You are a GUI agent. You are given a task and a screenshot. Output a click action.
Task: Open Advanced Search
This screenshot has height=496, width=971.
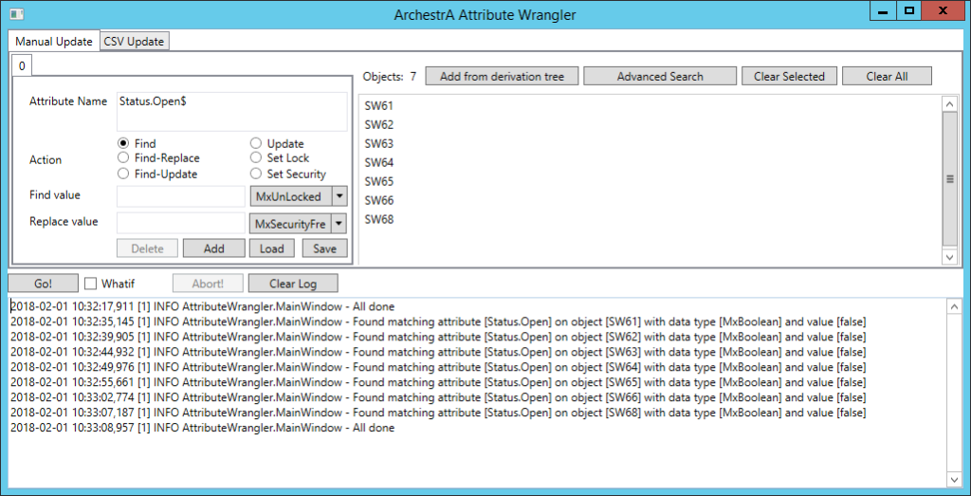coord(660,76)
